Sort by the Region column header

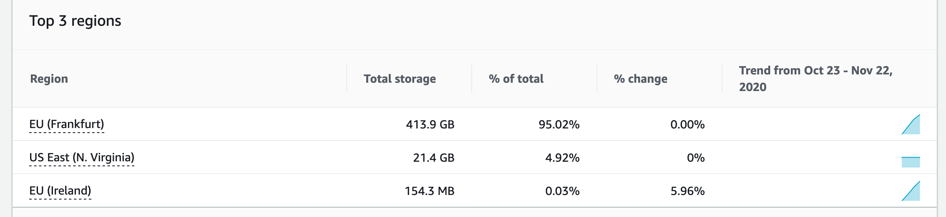coord(49,79)
